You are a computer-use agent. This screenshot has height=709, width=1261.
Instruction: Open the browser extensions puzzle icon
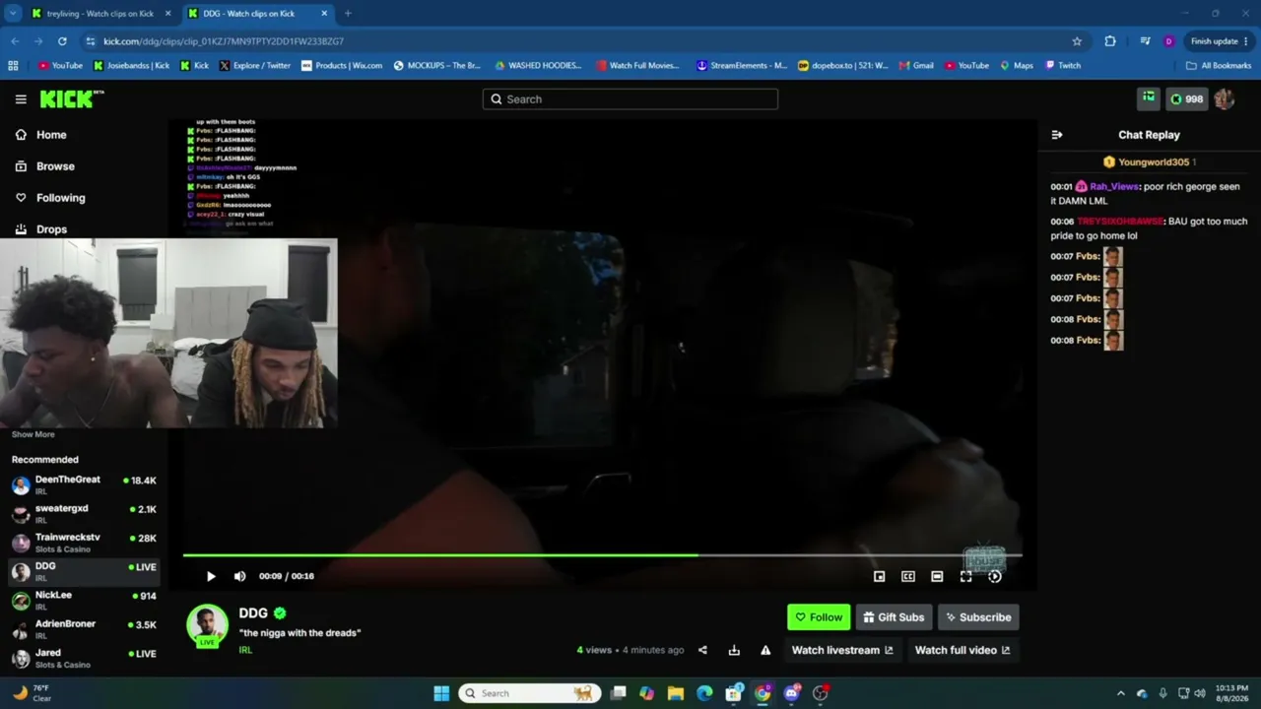[x=1110, y=41]
